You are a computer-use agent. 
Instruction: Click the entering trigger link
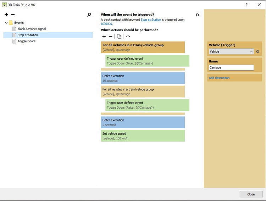tap(106, 23)
